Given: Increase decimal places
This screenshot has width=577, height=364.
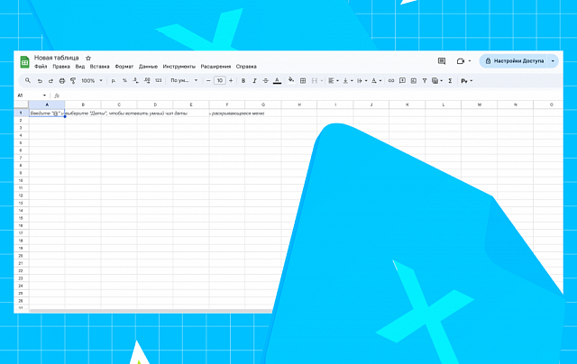Looking at the screenshot, I should 147,80.
